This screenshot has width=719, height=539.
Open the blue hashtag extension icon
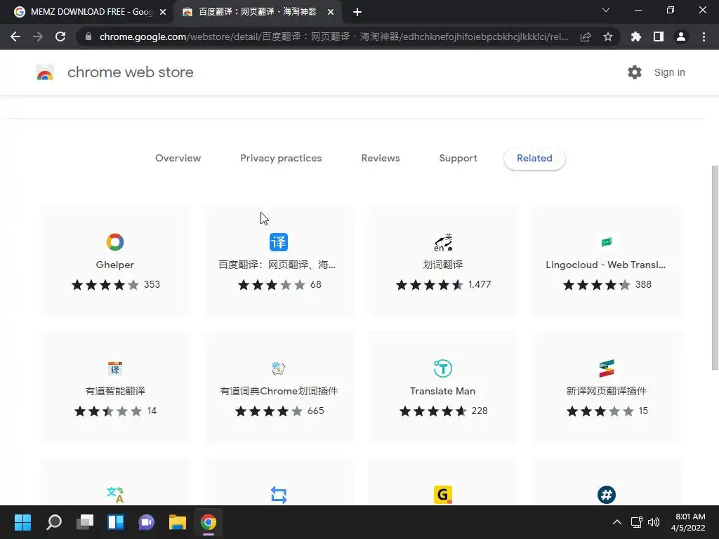[x=606, y=495]
